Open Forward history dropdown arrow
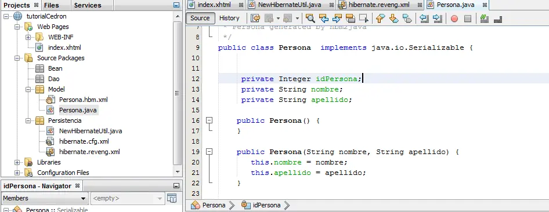This screenshot has width=549, height=212. [297, 18]
